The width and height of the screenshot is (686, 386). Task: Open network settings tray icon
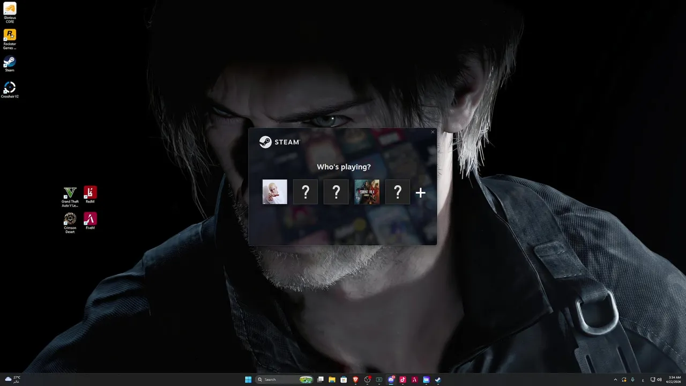(x=653, y=380)
